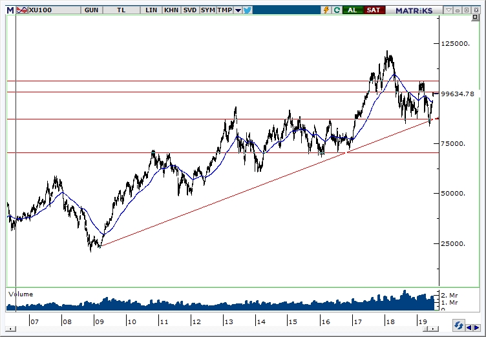Click the Twitter bird icon
The width and height of the screenshot is (486, 337).
(248, 10)
